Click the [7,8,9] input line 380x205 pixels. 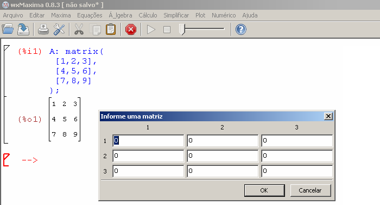73,80
